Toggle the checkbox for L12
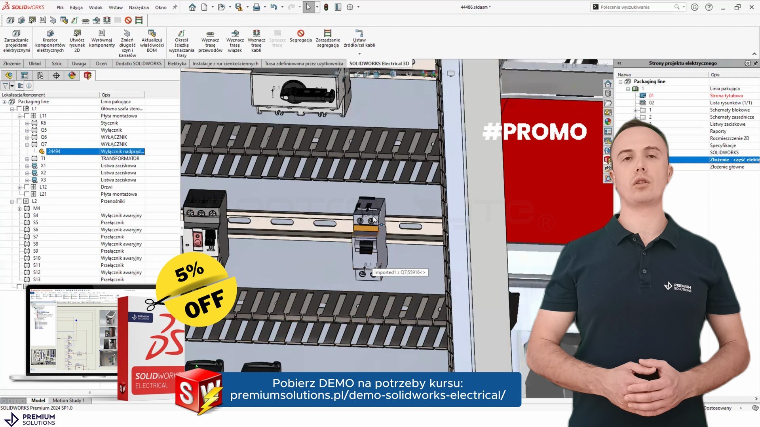Screen dimensions: 760x427 (27, 187)
